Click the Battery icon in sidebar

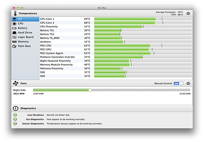[x=14, y=28]
